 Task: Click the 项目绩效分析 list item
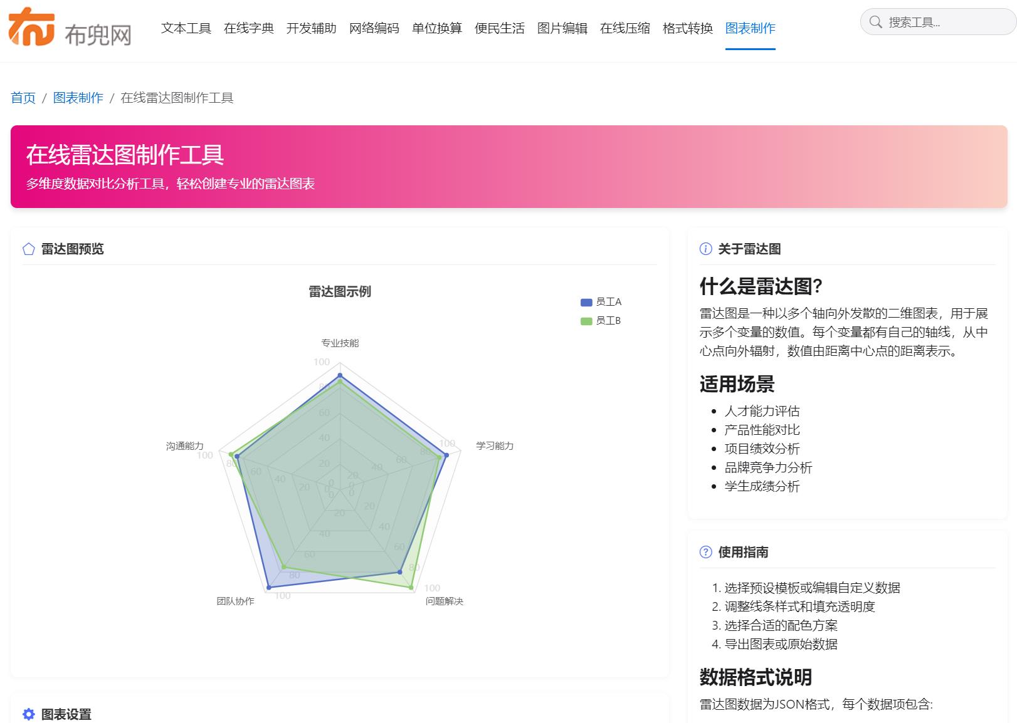coord(762,449)
